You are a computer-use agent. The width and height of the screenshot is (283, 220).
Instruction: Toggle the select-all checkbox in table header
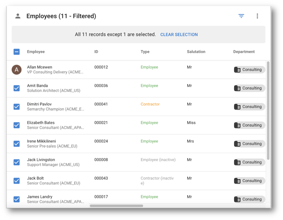coord(16,52)
